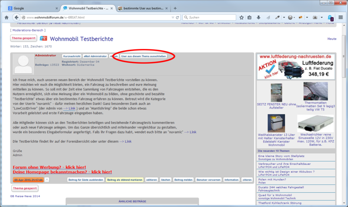Open 'Eine kleine Story vom Stellplatz' topic

click(x=281, y=156)
